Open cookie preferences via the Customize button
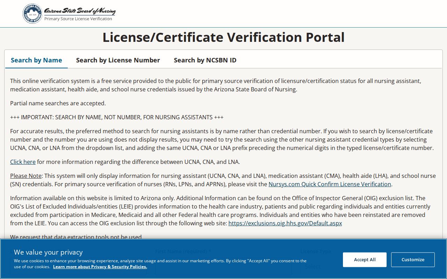Viewport: 447px width, 279px height. 413,260
